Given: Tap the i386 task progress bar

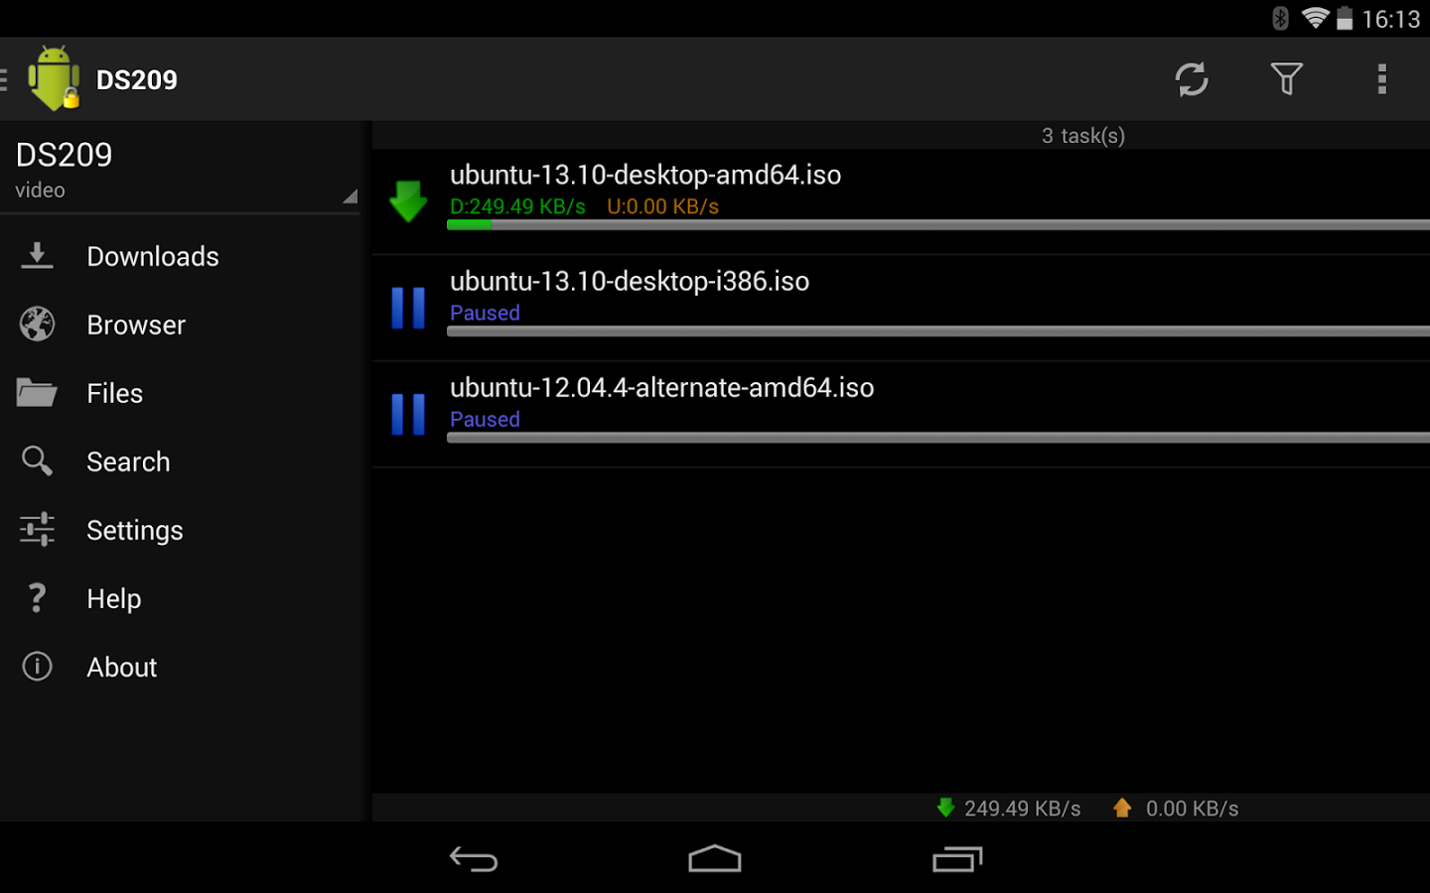Looking at the screenshot, I should 938,331.
